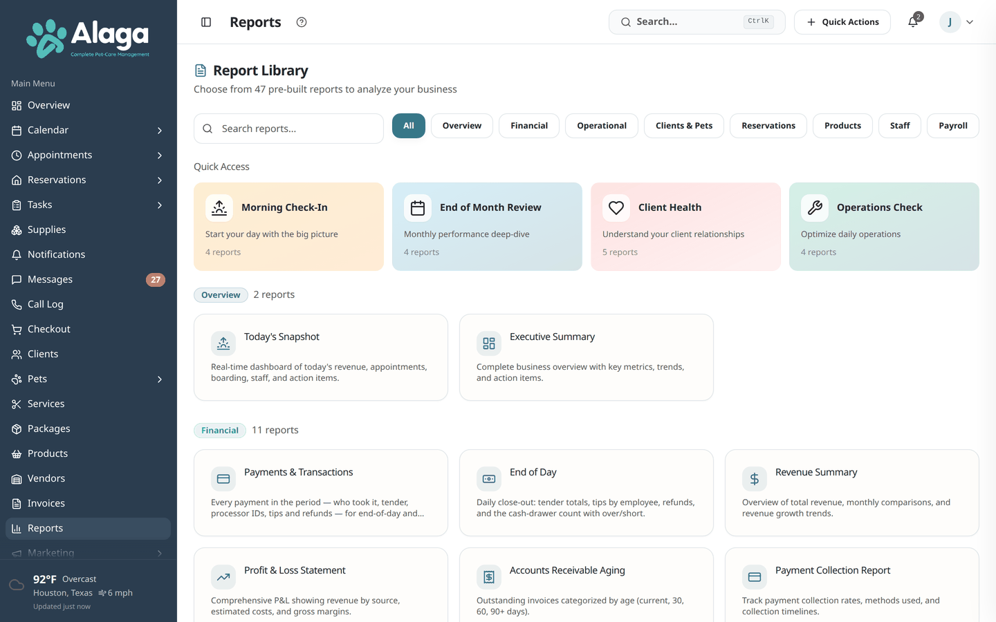
Task: Open the Profit & Loss Statement title
Action: click(x=295, y=570)
